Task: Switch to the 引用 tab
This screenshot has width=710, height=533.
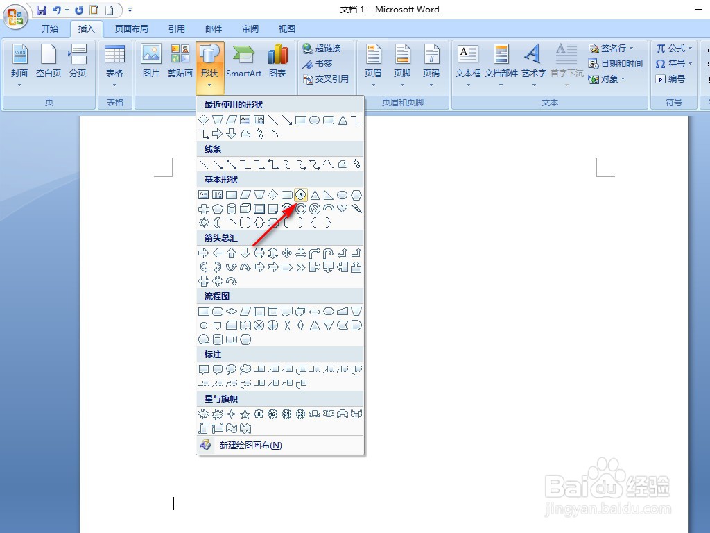Action: (x=177, y=29)
